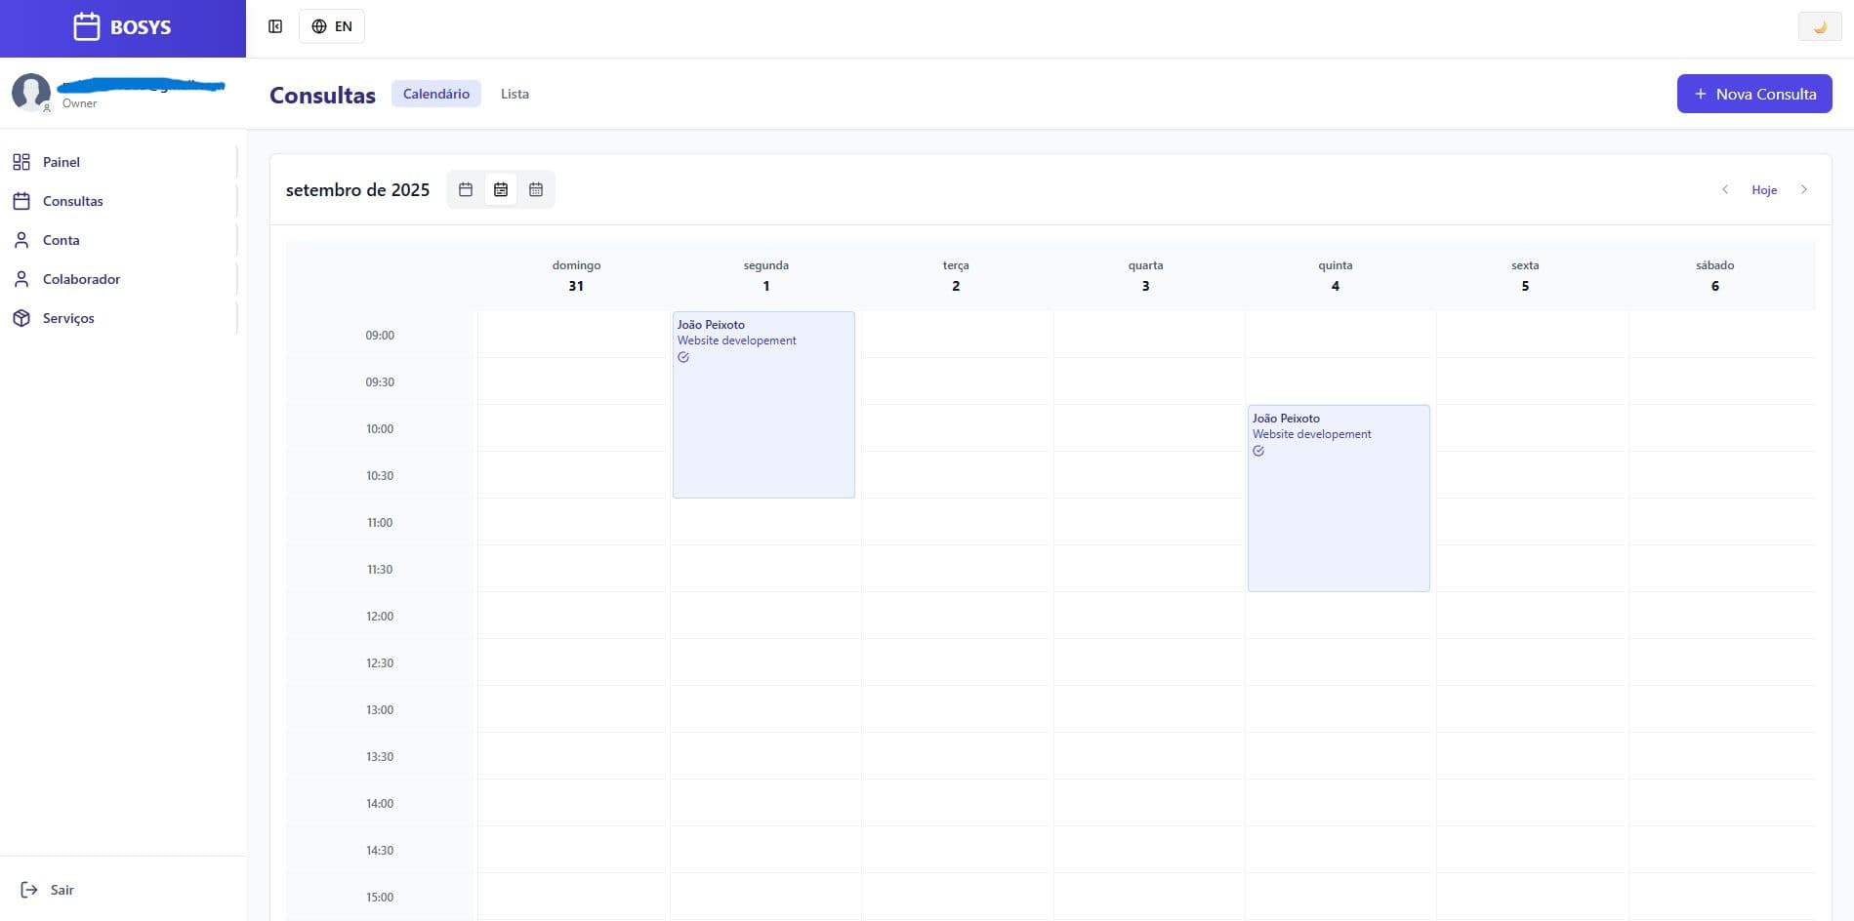Open Colaborador in the sidebar menu
Screen dimensions: 1854x921
(81, 279)
